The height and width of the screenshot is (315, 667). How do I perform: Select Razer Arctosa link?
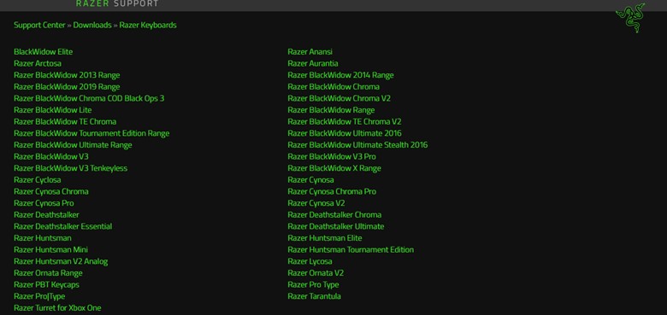pyautogui.click(x=38, y=64)
